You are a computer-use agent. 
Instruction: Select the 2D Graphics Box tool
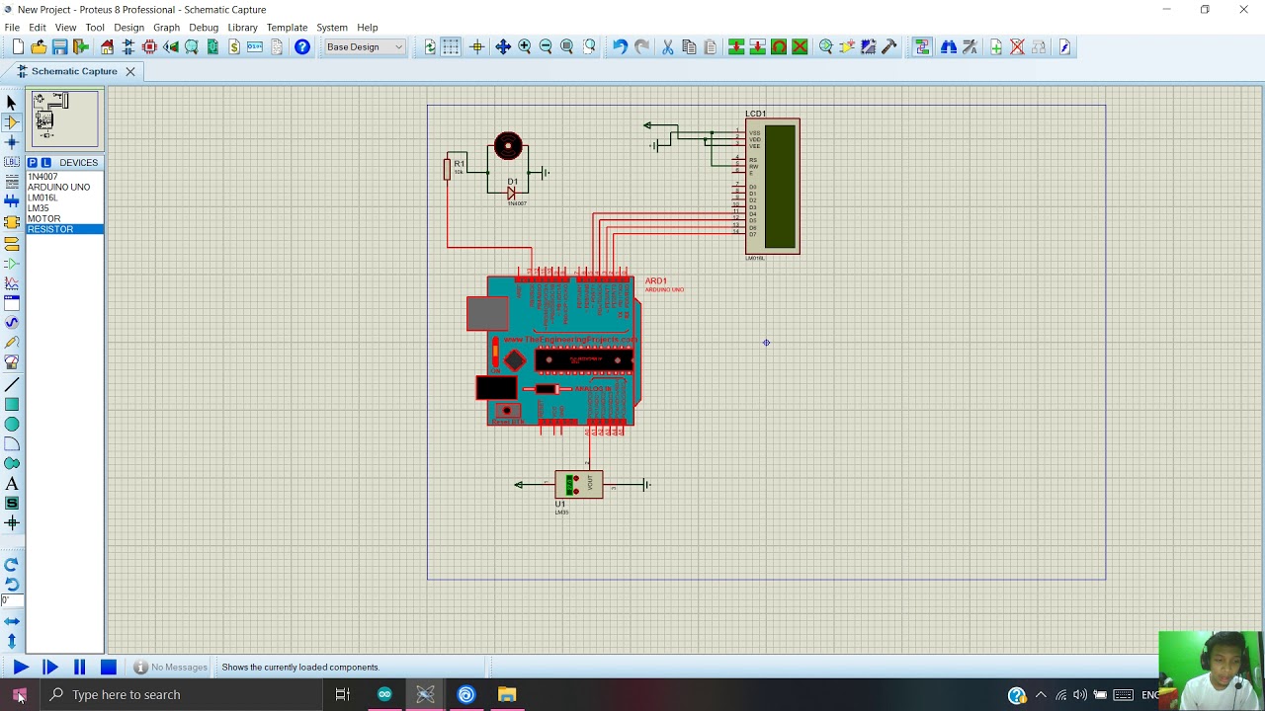(x=12, y=404)
